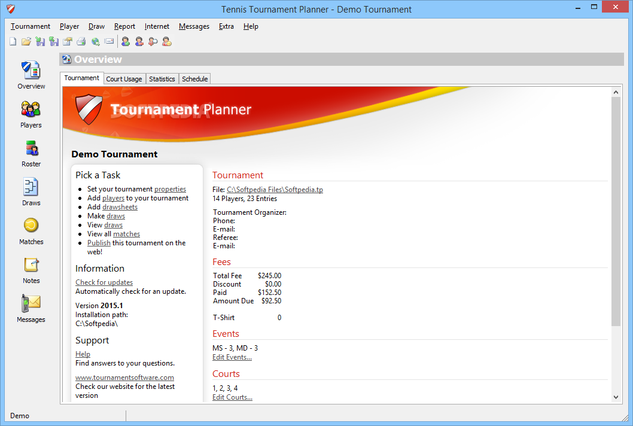The height and width of the screenshot is (426, 633).
Task: Open the Notes section in sidebar
Action: pyautogui.click(x=31, y=270)
